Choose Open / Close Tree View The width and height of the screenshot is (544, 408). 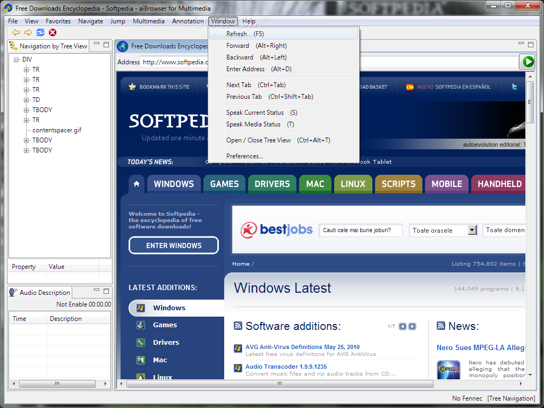tap(284, 140)
